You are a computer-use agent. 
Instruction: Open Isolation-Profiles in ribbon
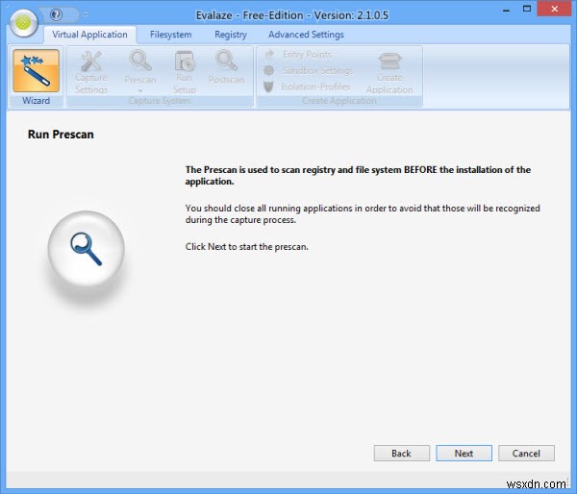pos(307,86)
